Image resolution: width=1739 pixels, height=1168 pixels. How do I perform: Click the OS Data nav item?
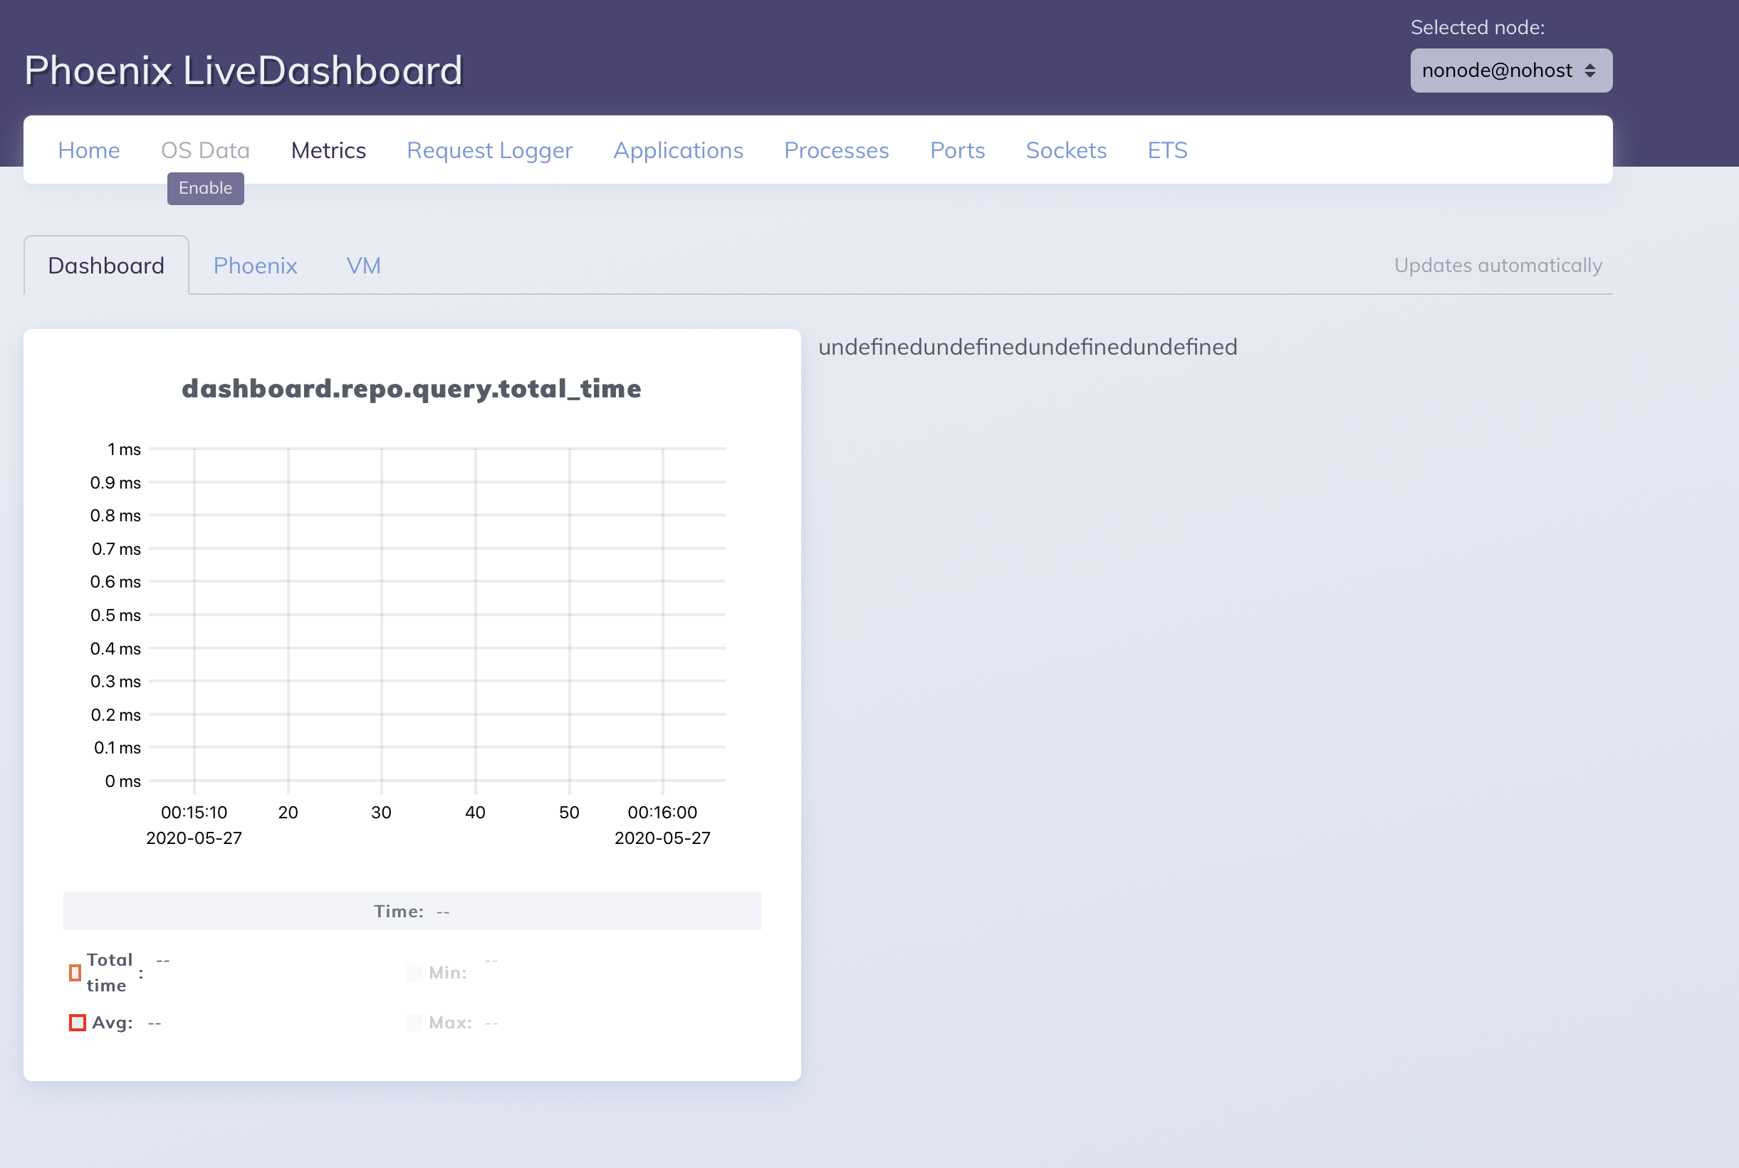tap(205, 150)
